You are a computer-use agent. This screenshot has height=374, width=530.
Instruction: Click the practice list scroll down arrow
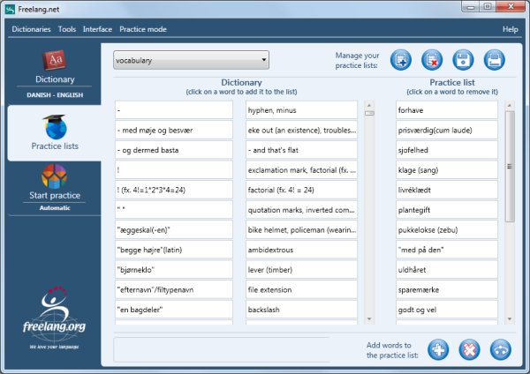[510, 319]
